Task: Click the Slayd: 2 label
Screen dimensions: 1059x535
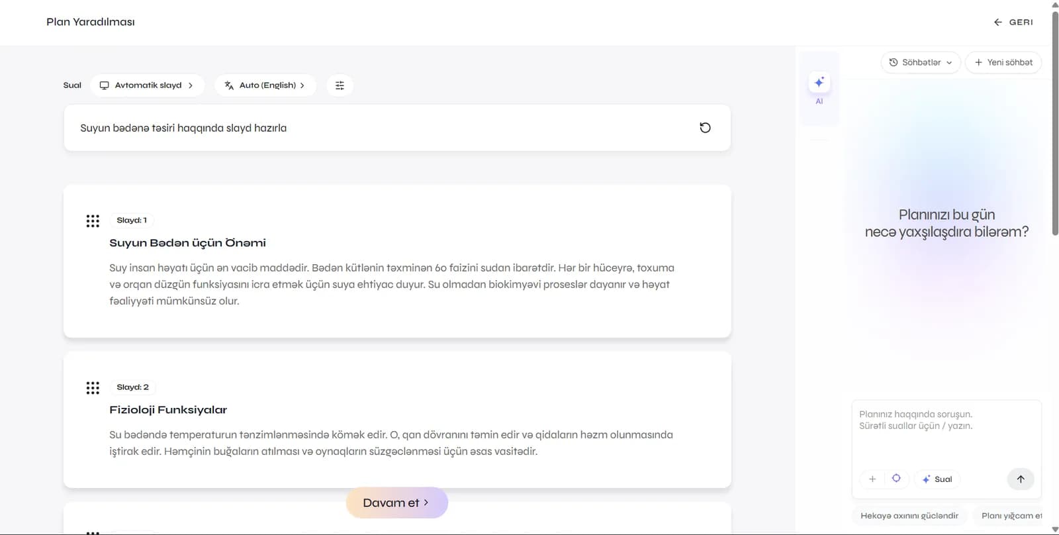Action: pos(132,387)
